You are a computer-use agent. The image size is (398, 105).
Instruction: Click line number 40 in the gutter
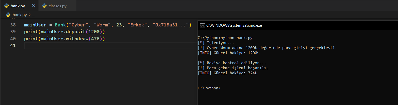click(13, 39)
